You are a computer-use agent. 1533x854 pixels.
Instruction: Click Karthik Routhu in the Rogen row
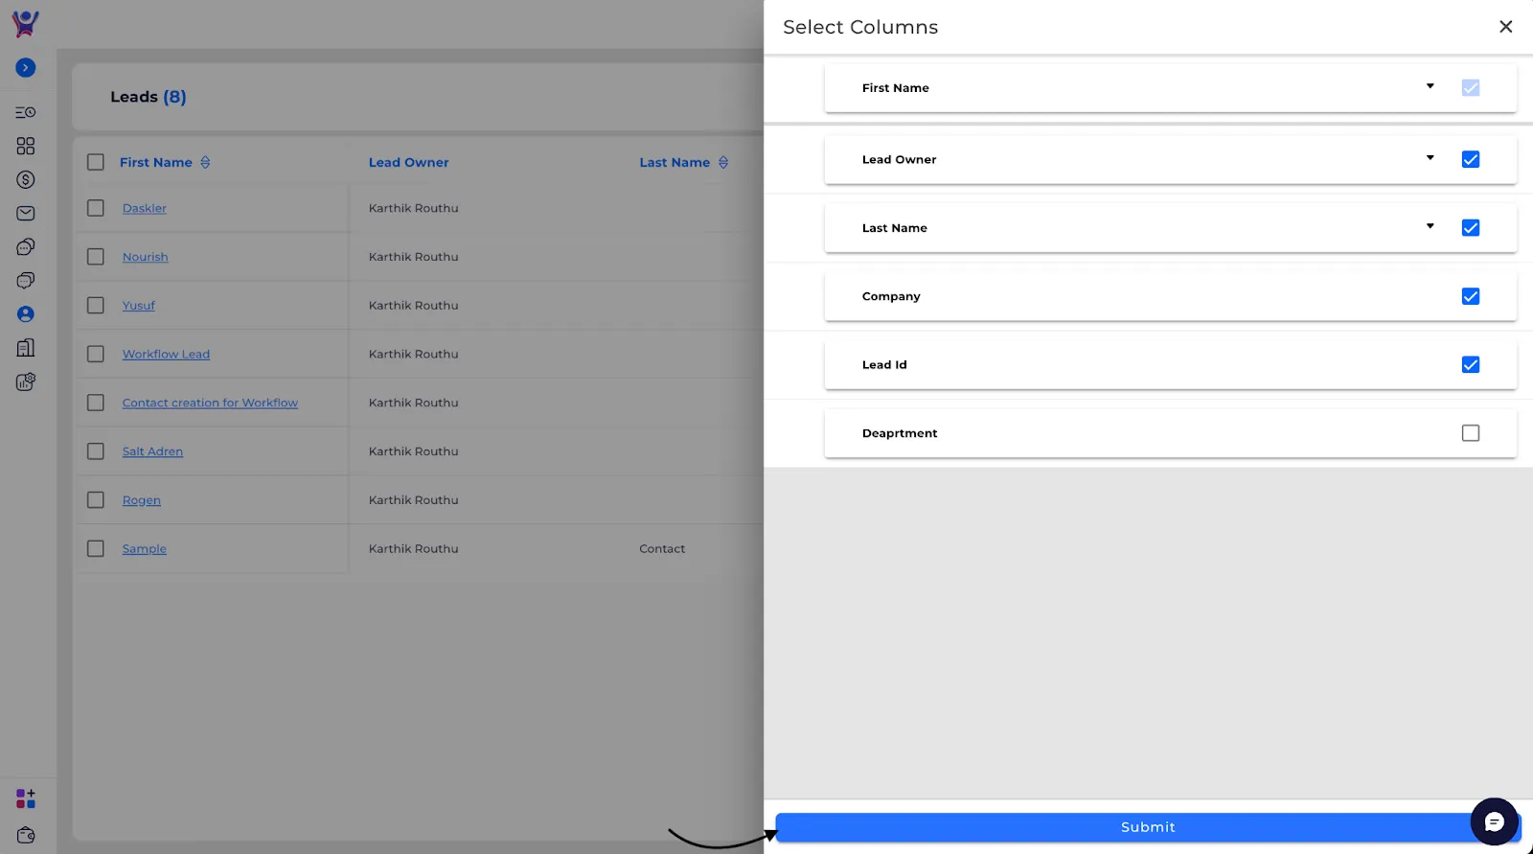(x=414, y=499)
